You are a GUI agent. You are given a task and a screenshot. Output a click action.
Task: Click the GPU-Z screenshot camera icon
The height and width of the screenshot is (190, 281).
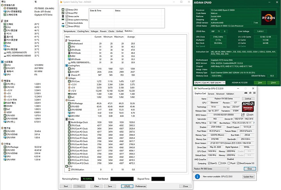(246, 93)
